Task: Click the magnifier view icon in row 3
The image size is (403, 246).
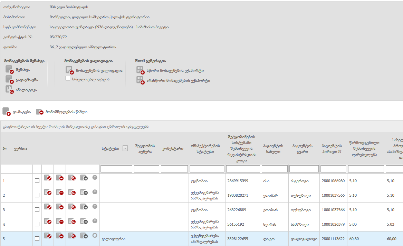Action: pyautogui.click(x=72, y=207)
